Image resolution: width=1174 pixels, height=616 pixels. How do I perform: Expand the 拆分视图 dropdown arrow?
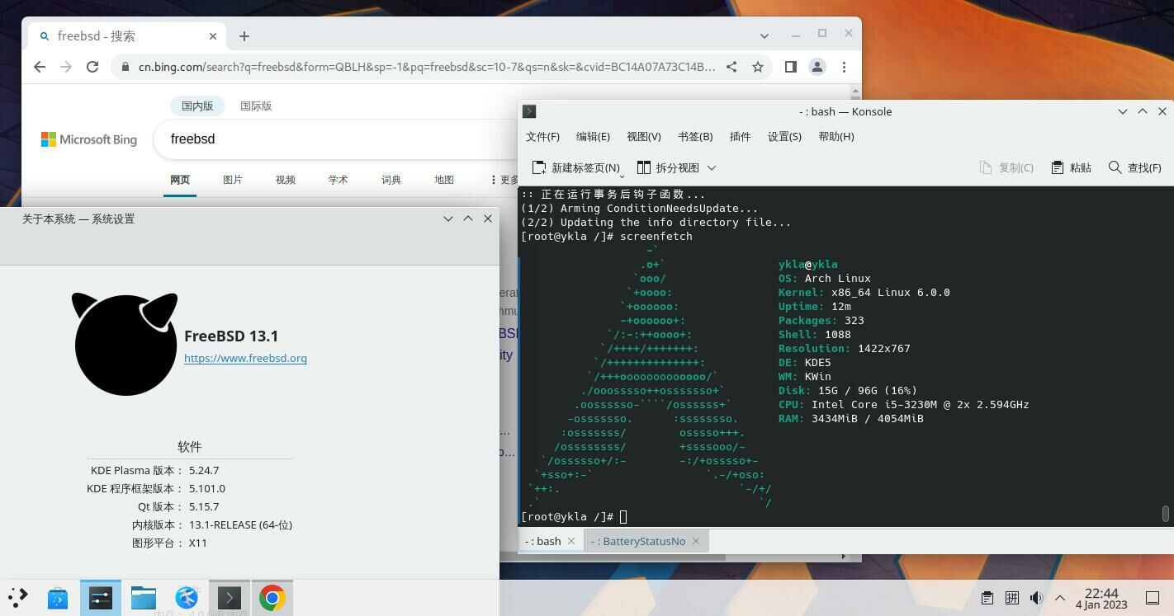coord(712,167)
